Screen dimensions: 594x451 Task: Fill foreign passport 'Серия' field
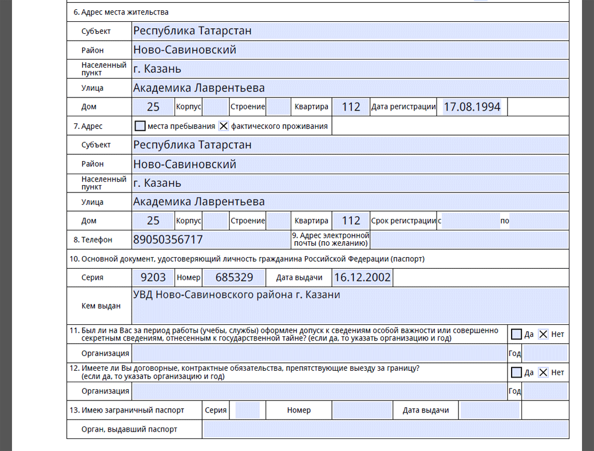tap(247, 410)
